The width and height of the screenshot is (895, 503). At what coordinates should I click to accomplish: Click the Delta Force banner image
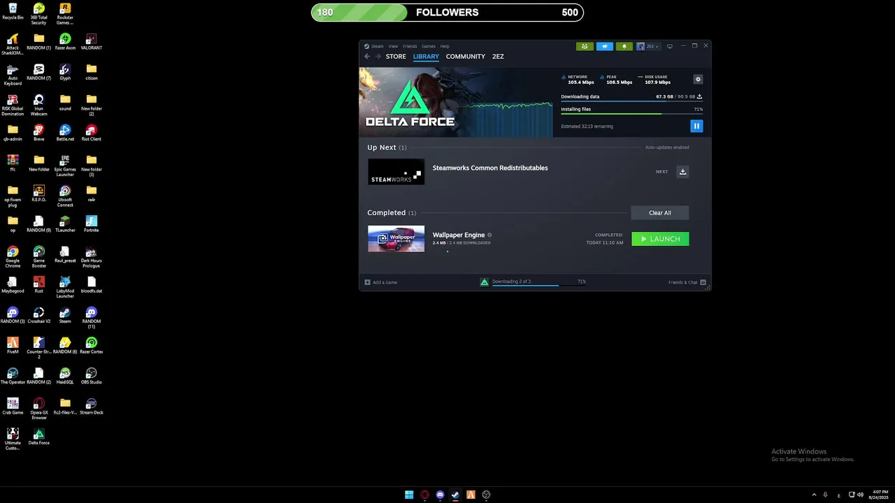point(456,102)
